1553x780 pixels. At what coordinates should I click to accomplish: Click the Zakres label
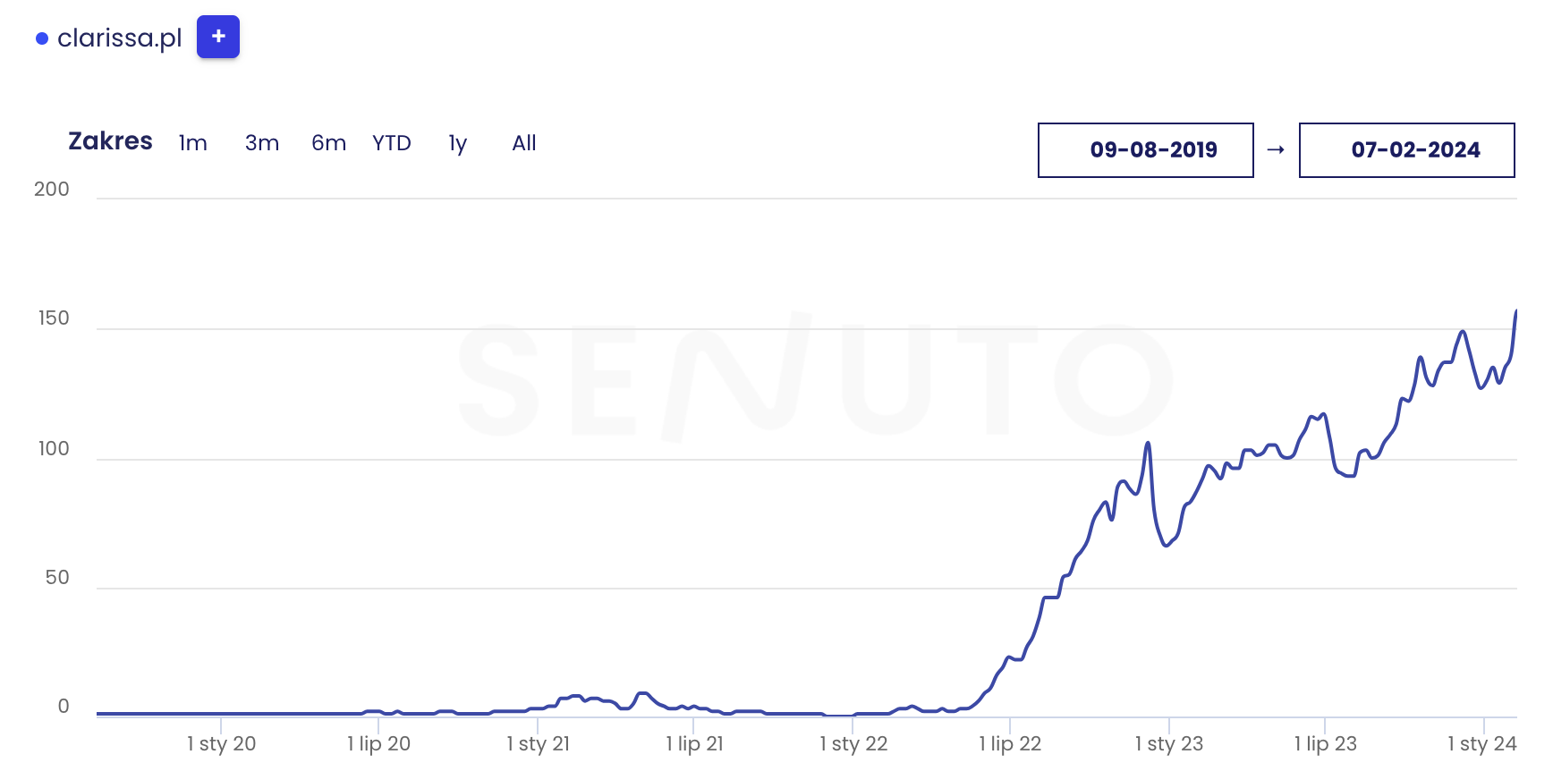pos(111,141)
